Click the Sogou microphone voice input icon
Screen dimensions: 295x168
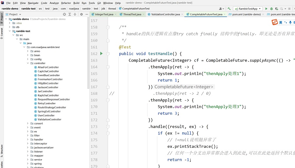tap(290, 23)
